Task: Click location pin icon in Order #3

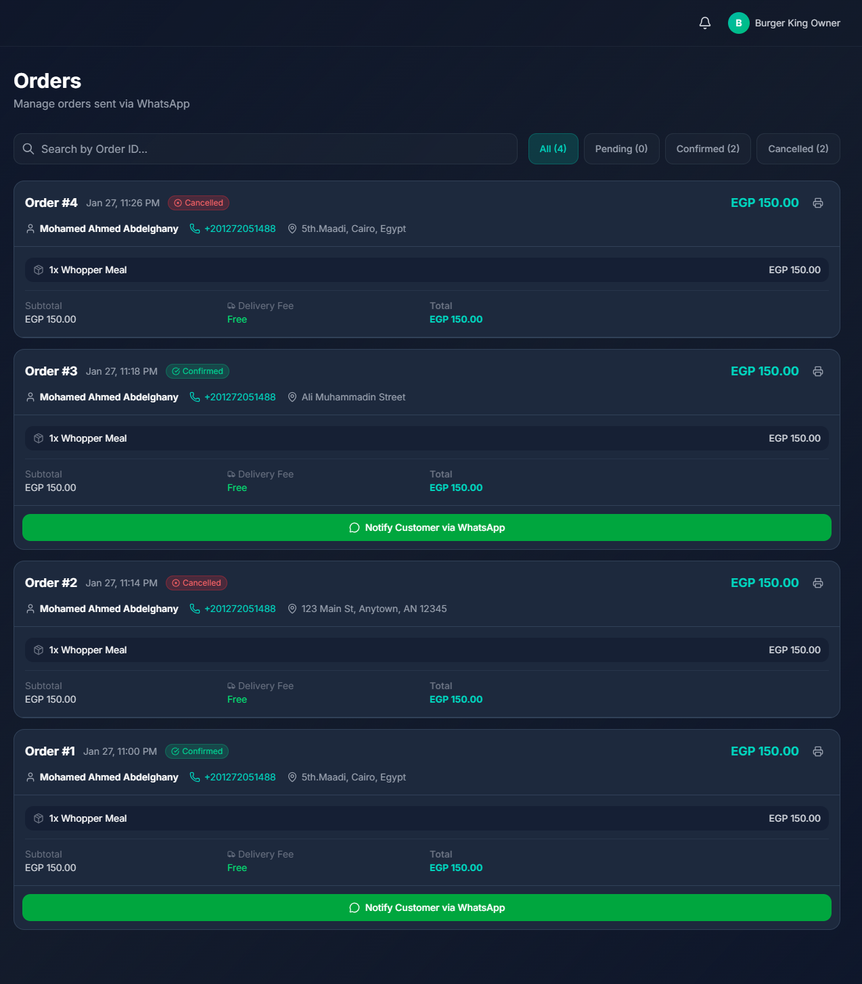Action: click(292, 397)
